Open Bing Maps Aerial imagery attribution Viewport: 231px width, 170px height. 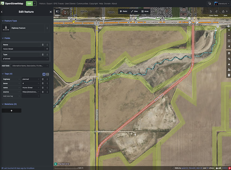coord(63,164)
